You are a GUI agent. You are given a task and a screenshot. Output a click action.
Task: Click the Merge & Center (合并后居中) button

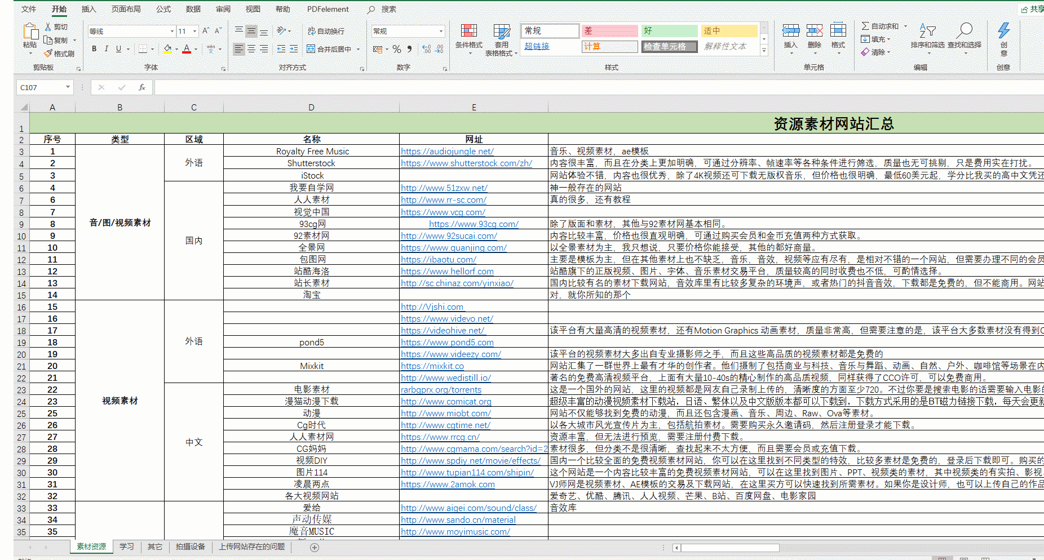coord(329,49)
